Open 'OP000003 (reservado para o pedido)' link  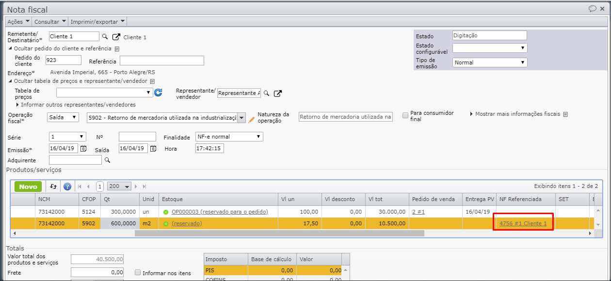tap(220, 212)
